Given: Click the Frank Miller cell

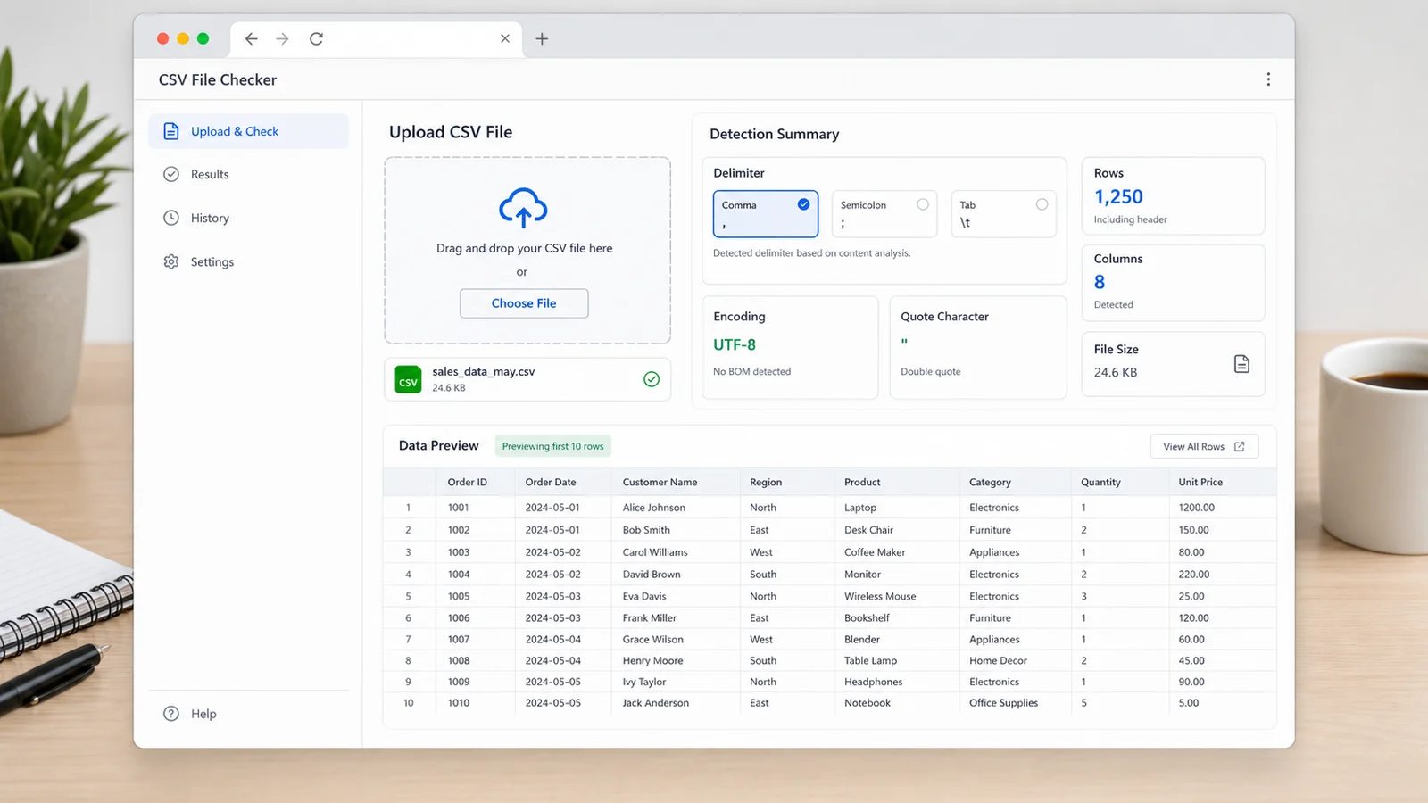Looking at the screenshot, I should (650, 617).
